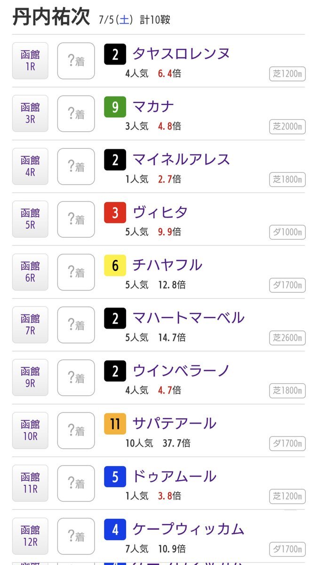This screenshot has width=317, height=565.
Task: Open the 函館 3R race button
Action: (x=30, y=113)
